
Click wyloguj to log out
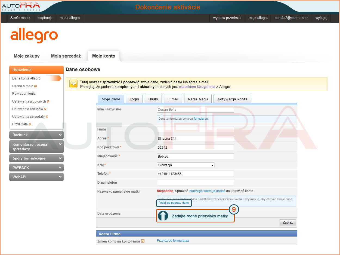(321, 18)
